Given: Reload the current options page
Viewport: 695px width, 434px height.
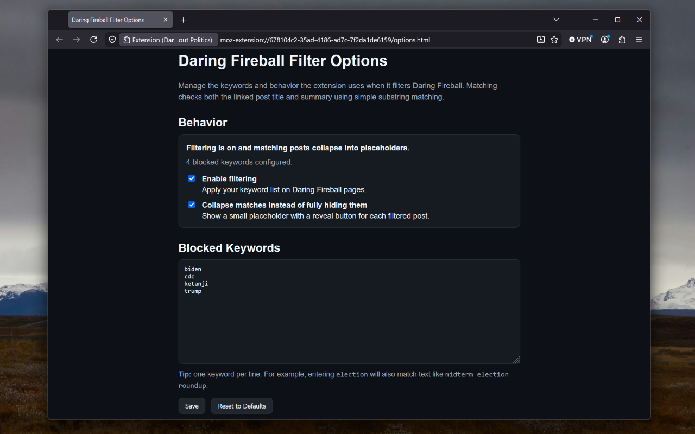Looking at the screenshot, I should tap(93, 40).
